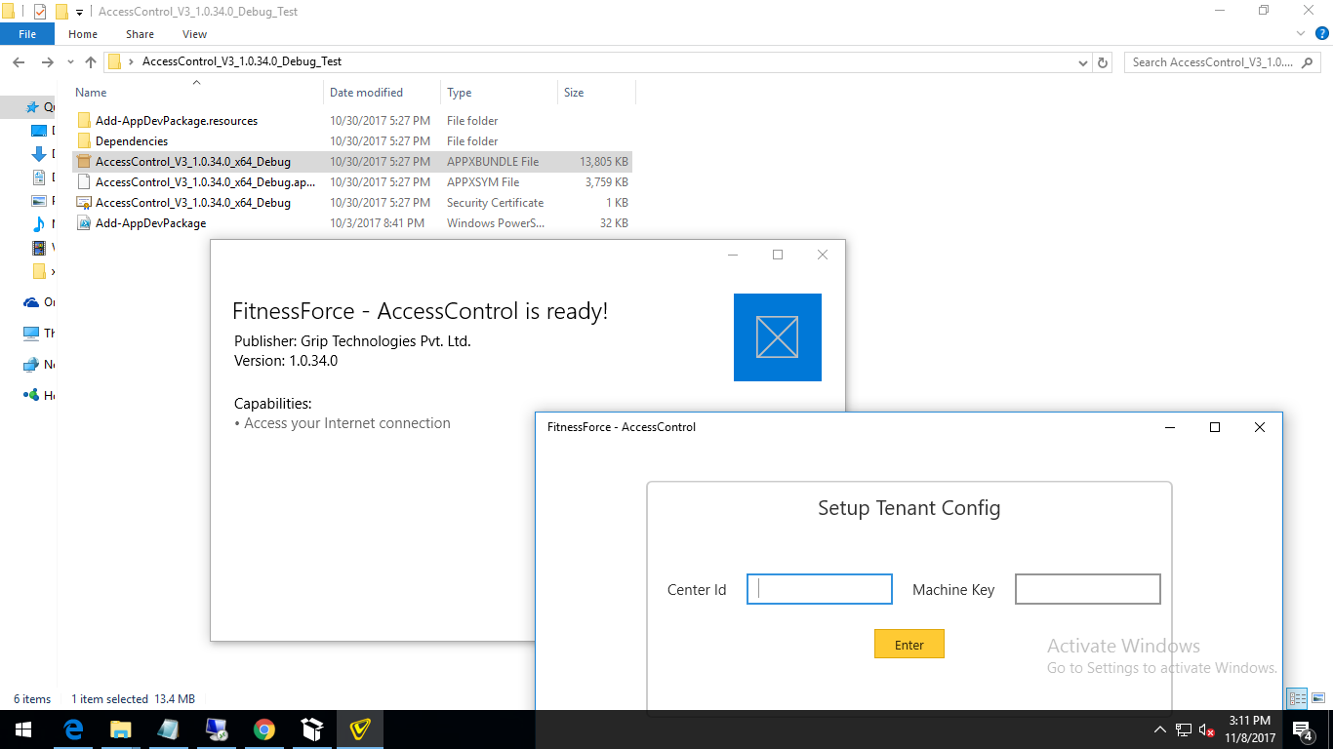Open File Explorer help icon
Image resolution: width=1333 pixels, height=749 pixels.
(1322, 33)
